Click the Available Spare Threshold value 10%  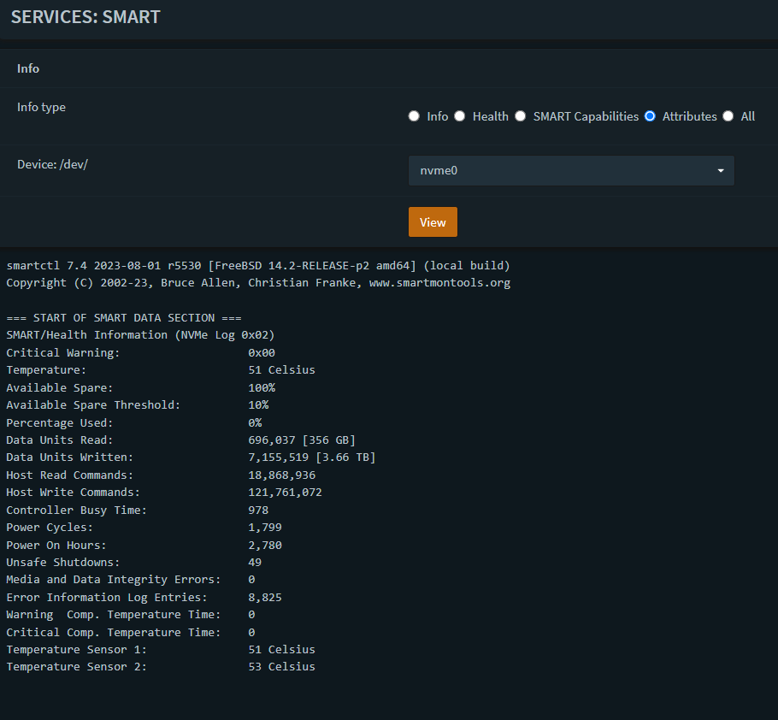pyautogui.click(x=258, y=405)
